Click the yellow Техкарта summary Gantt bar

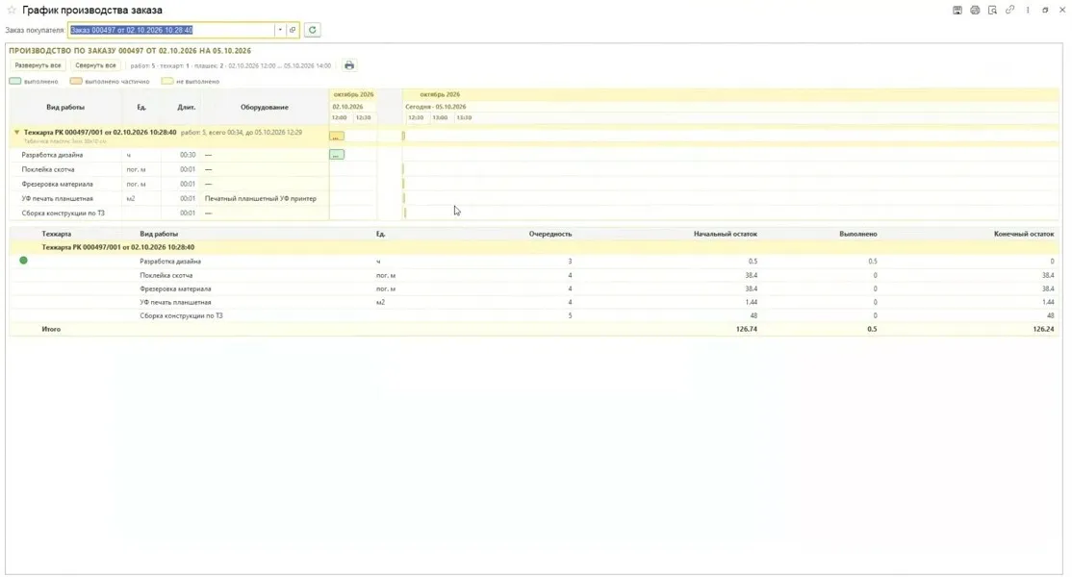[337, 137]
